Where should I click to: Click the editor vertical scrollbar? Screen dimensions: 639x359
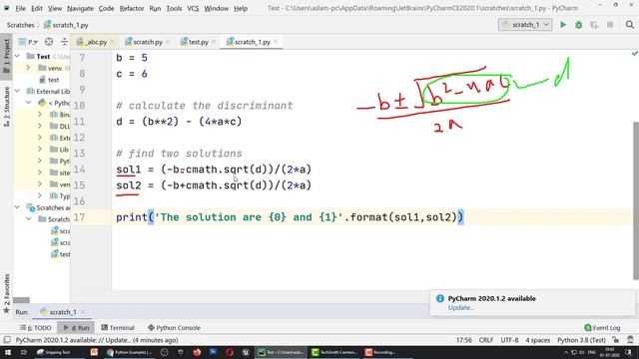pyautogui.click(x=636, y=201)
